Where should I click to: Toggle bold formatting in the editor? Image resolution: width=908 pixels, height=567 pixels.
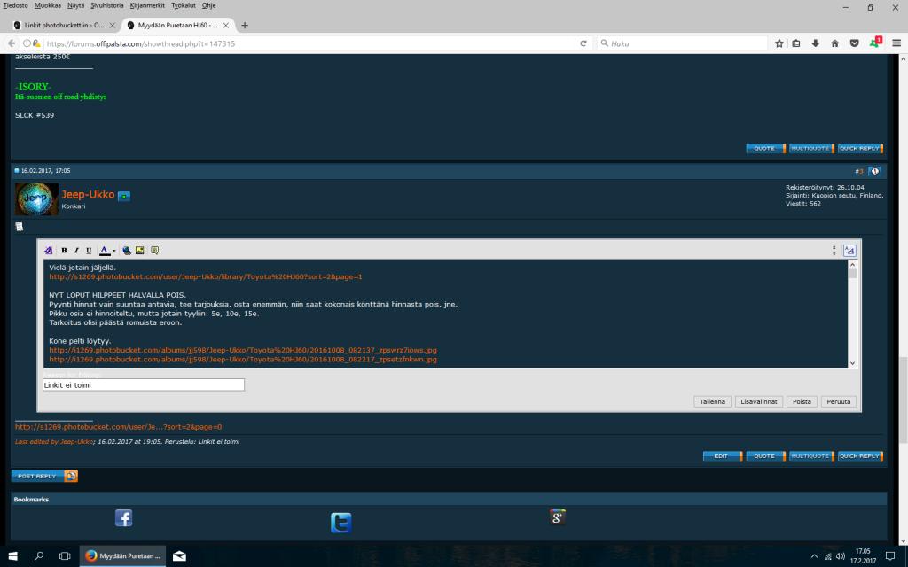click(x=64, y=251)
